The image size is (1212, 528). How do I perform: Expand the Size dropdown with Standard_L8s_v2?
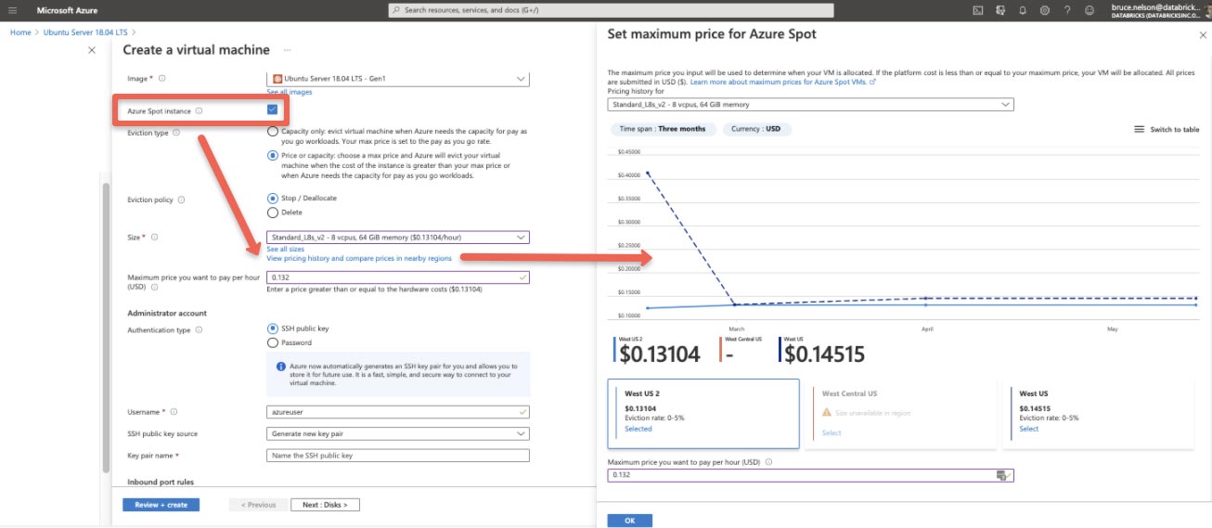click(398, 238)
